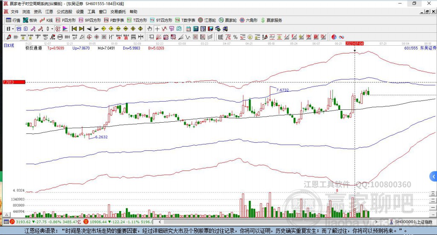This screenshot has height=235, width=437.
Task: Click the status bar keyboard grid icon
Action: point(6,222)
